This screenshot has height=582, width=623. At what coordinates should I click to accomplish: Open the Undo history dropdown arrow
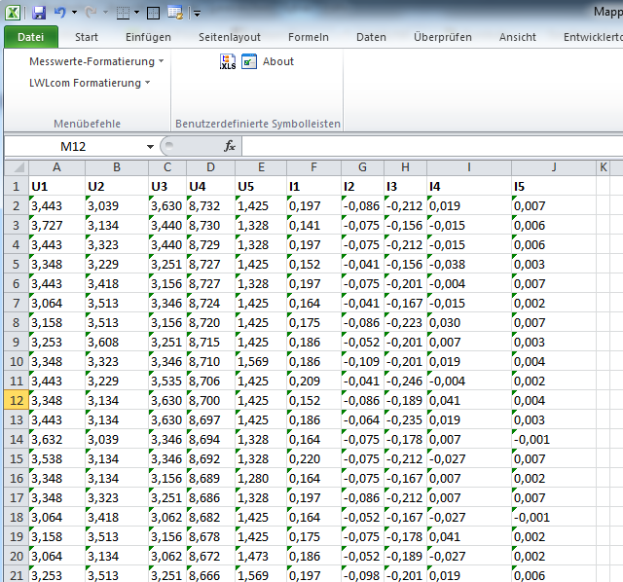click(74, 13)
